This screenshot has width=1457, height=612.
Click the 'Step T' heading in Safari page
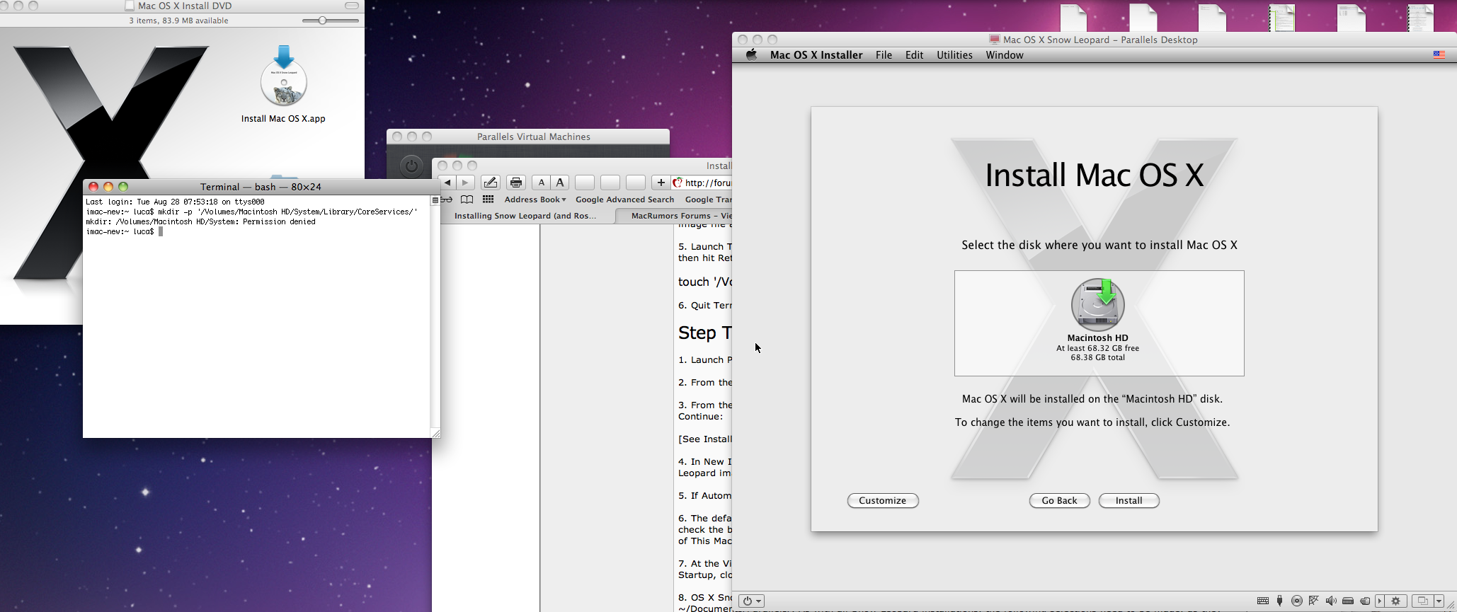point(705,333)
